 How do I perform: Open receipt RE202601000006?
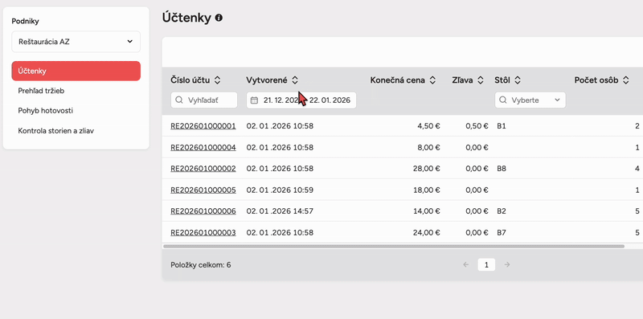coord(203,211)
